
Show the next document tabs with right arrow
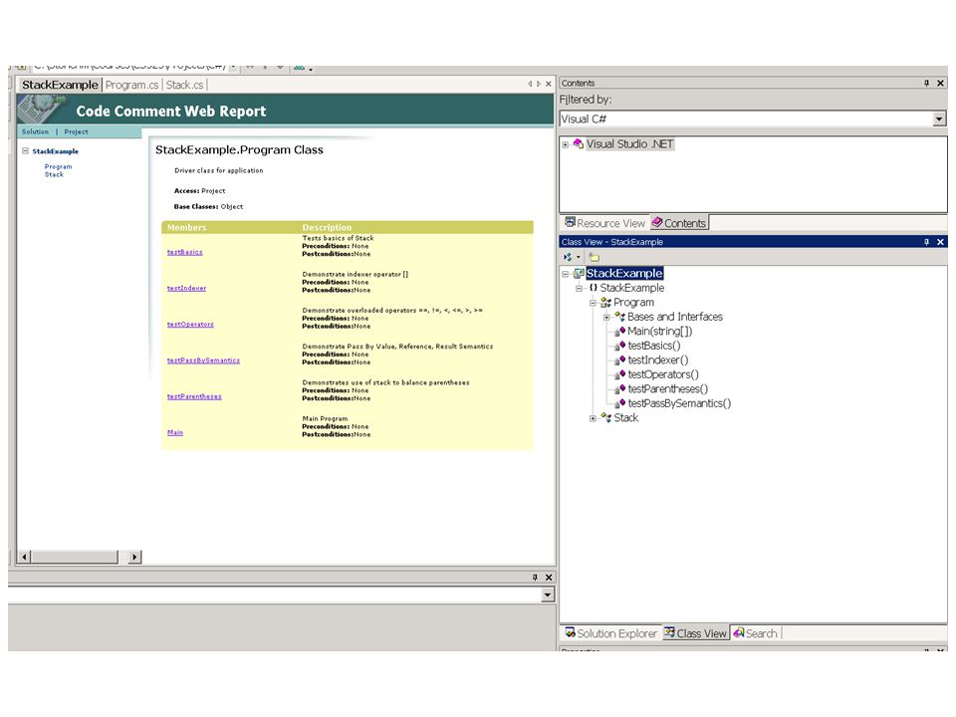(539, 84)
